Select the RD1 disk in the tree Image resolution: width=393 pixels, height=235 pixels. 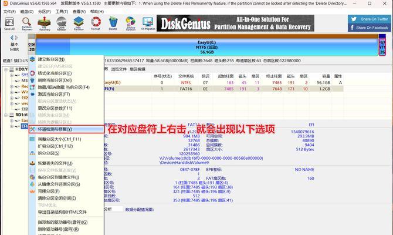[x=22, y=115]
